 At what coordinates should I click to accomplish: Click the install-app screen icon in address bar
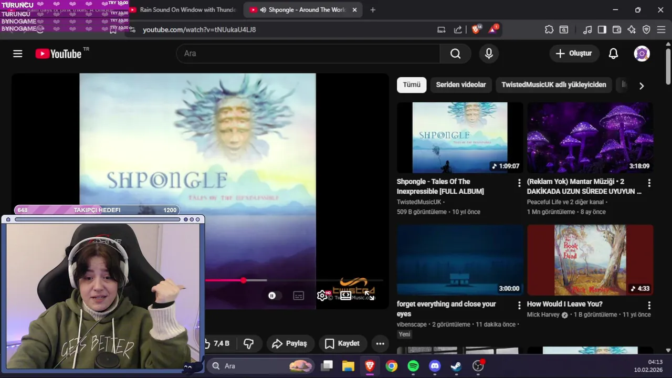(442, 29)
